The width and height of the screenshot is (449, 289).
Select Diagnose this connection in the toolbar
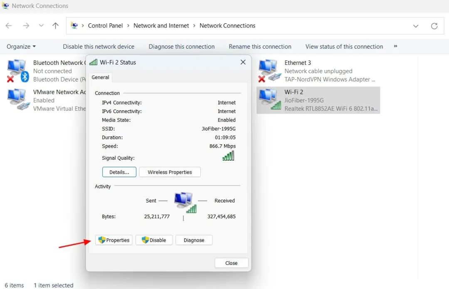tap(181, 46)
